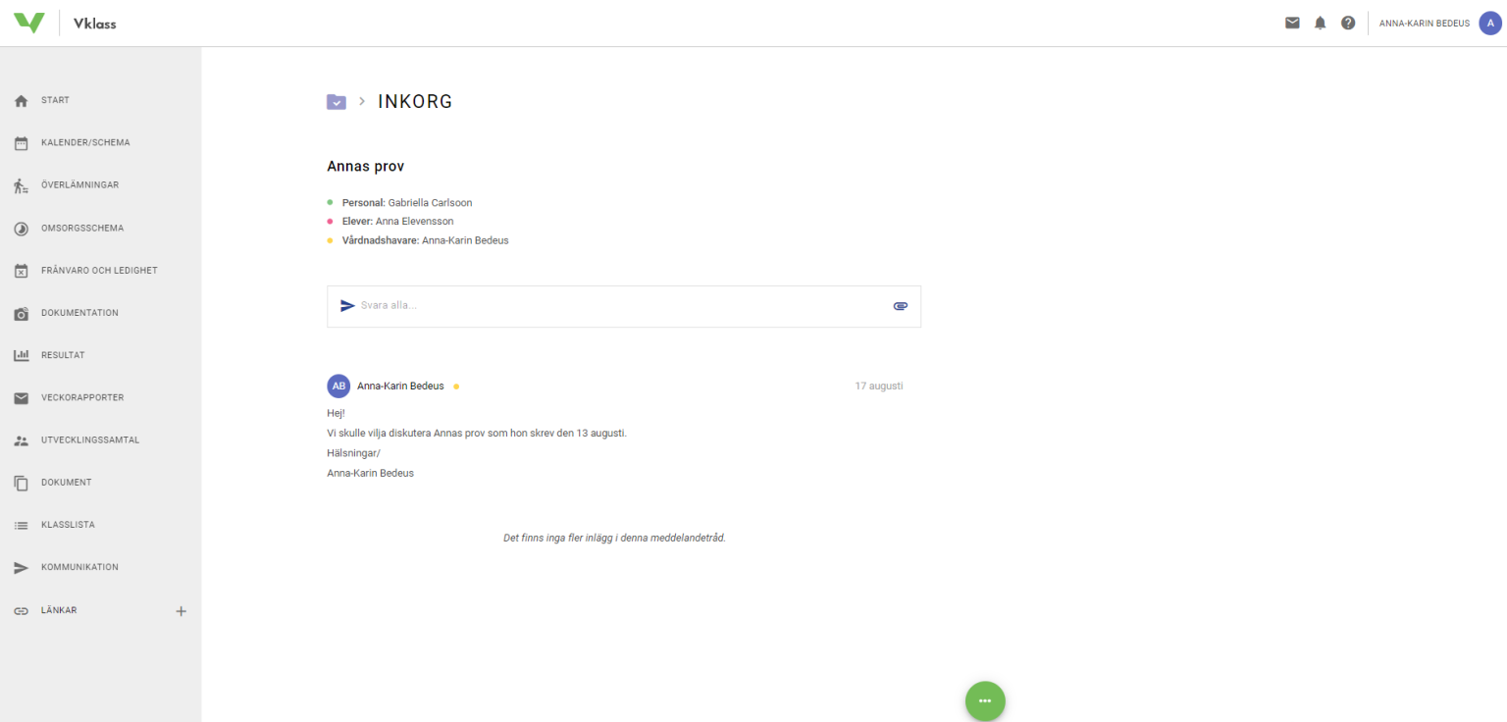Open the Anna-Karin Bedeus user menu
The image size is (1507, 722).
click(x=1424, y=24)
